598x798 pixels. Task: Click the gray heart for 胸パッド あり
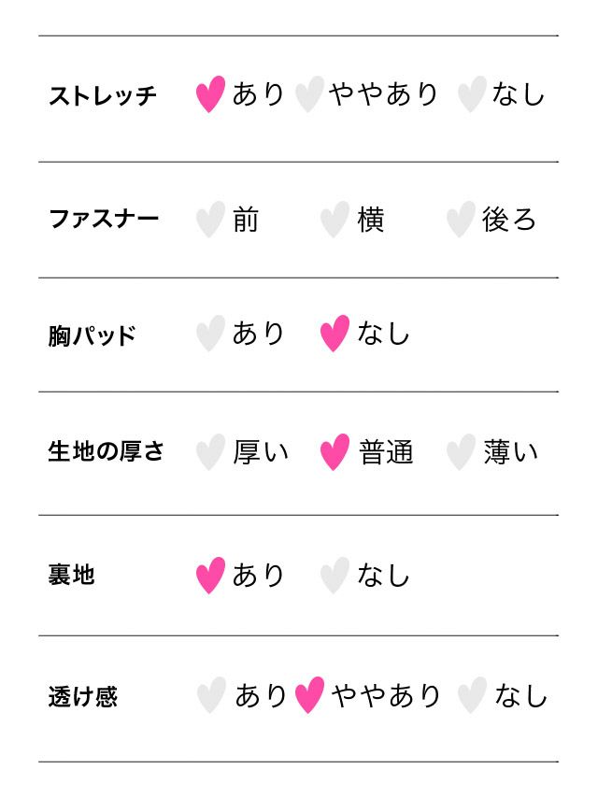click(x=210, y=334)
